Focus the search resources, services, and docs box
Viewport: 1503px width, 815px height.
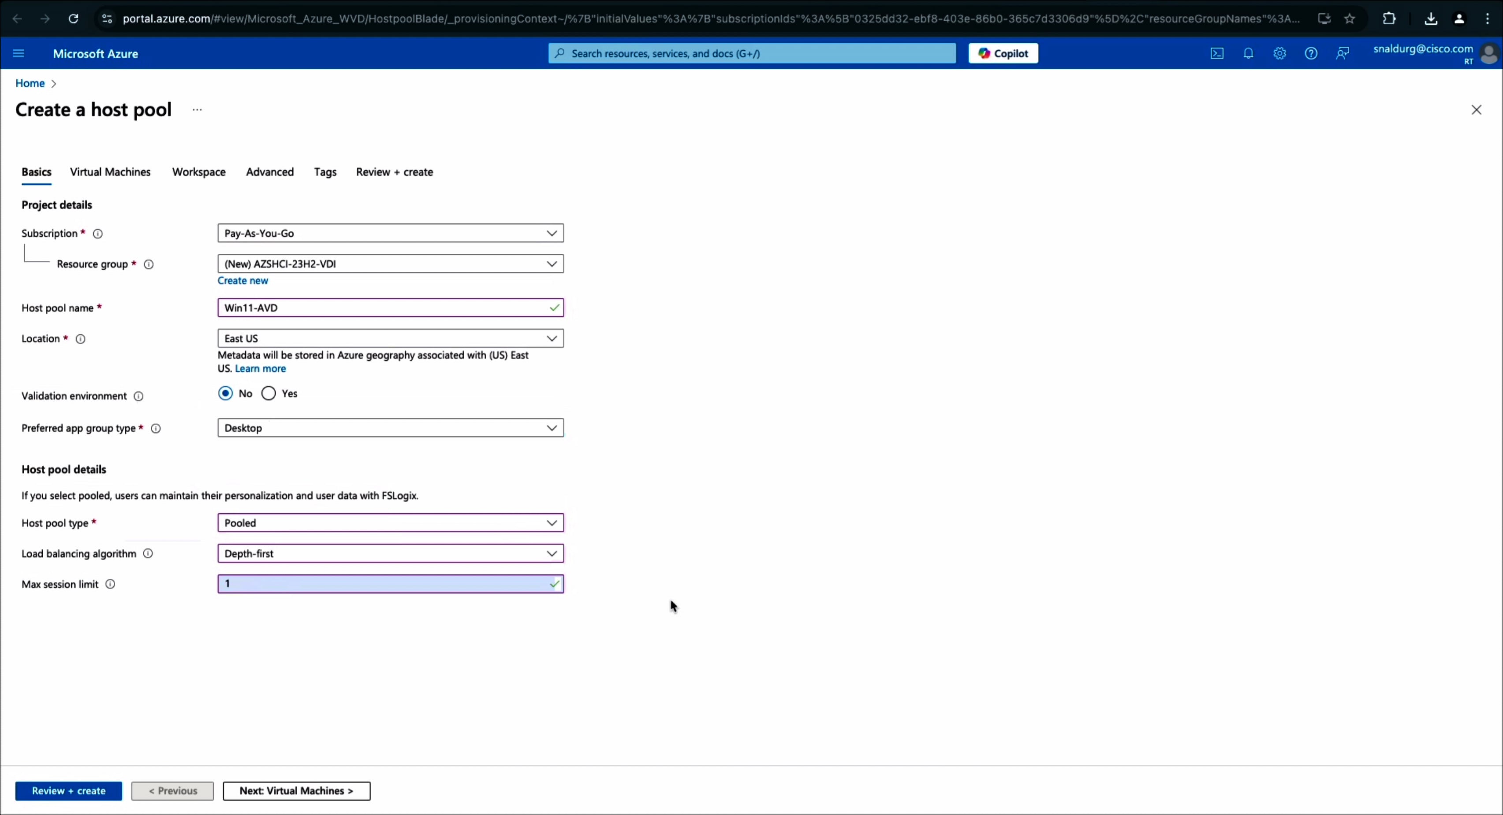point(752,54)
